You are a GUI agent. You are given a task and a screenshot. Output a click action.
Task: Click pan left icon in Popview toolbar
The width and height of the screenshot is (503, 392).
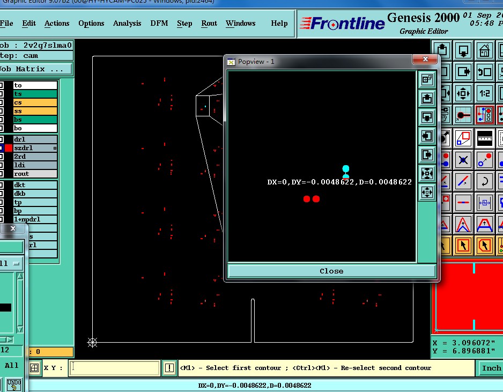(x=427, y=136)
